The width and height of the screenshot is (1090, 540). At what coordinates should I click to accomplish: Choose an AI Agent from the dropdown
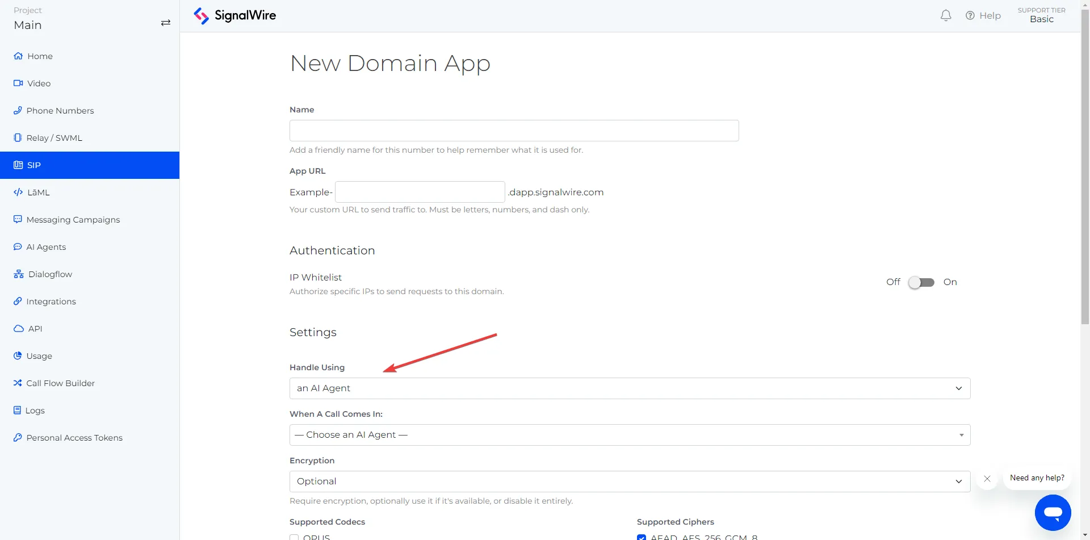pos(629,434)
